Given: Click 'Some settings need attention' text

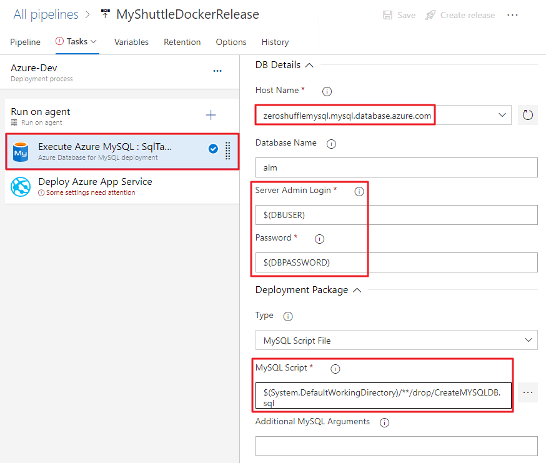Looking at the screenshot, I should point(91,192).
